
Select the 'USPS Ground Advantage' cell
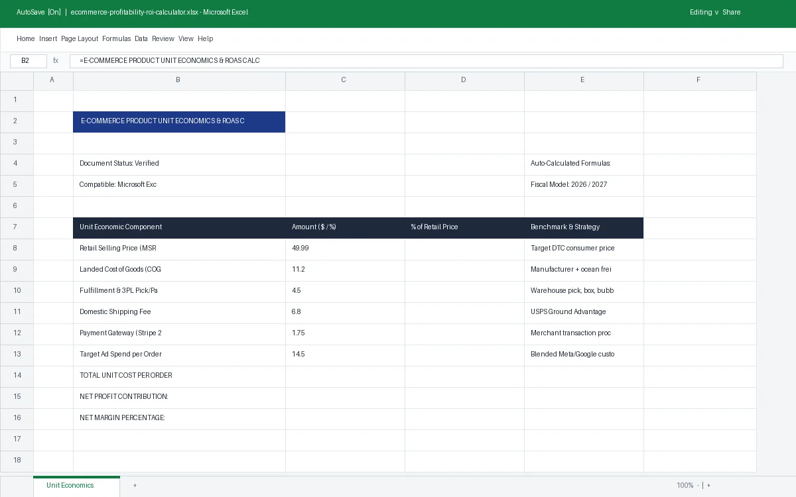(x=584, y=312)
